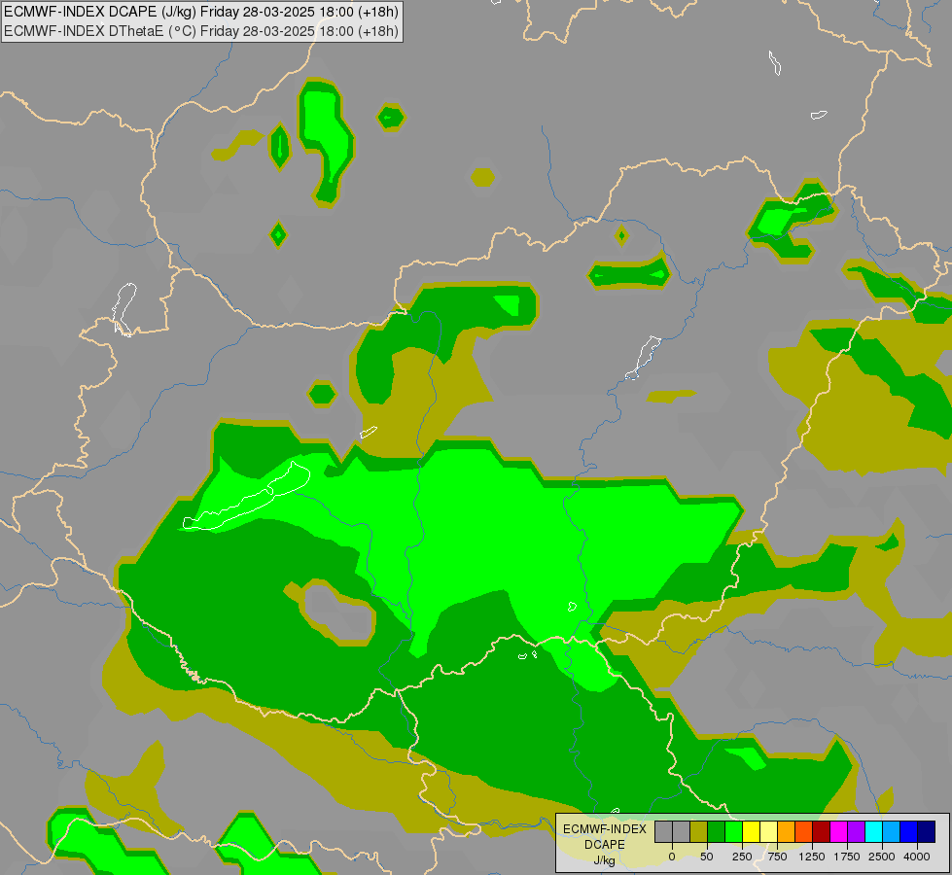Click the ECMWF-INDEX DCAPE (J/kg) title line
The height and width of the screenshot is (875, 952).
[x=201, y=12]
